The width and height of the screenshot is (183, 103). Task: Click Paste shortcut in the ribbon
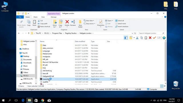(x=44, y=27)
